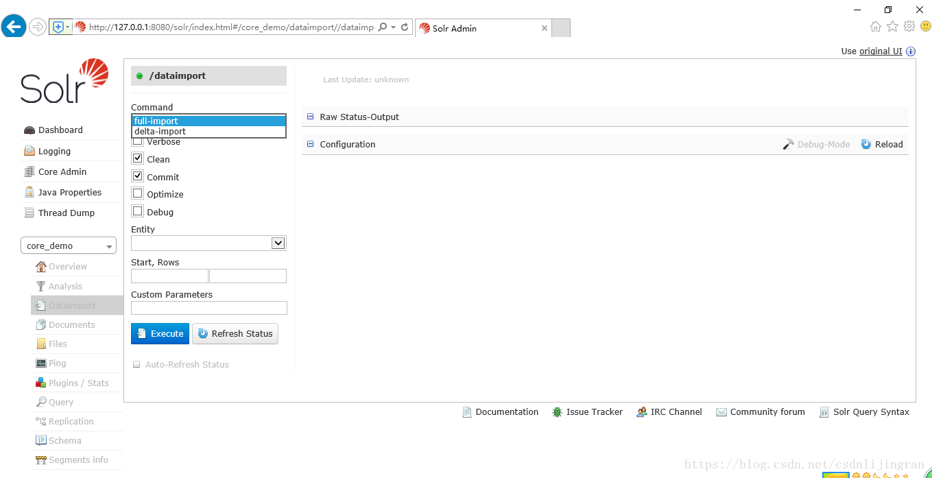The image size is (932, 478).
Task: Click the Refresh Status button
Action: [x=235, y=334]
